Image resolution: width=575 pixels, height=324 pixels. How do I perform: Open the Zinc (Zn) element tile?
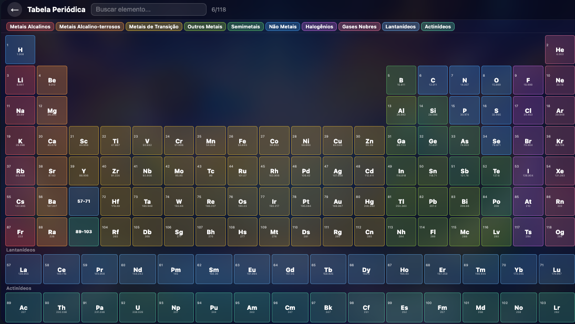click(369, 141)
